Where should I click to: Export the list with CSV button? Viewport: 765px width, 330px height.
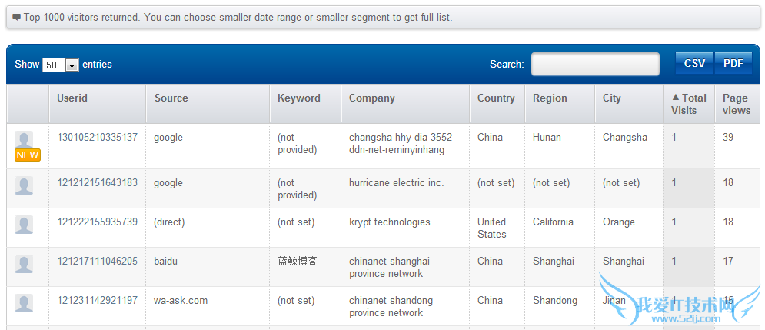tap(694, 64)
